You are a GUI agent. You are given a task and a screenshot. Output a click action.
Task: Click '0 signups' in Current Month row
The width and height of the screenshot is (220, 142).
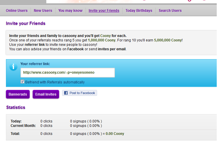point(78,126)
